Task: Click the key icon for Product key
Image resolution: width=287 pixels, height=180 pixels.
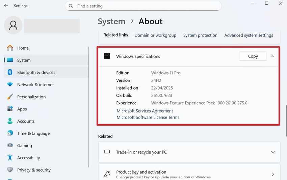Action: point(107,174)
